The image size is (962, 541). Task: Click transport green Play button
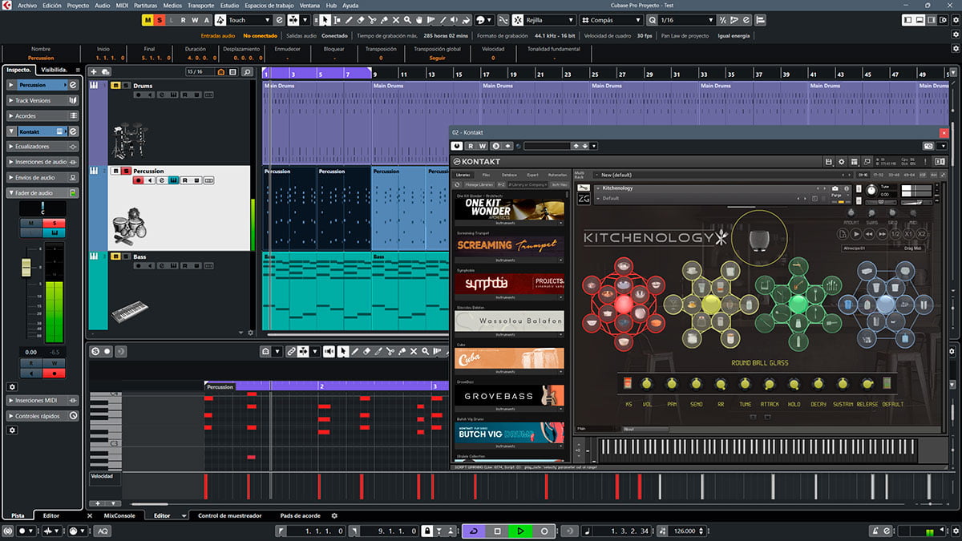[x=520, y=531]
